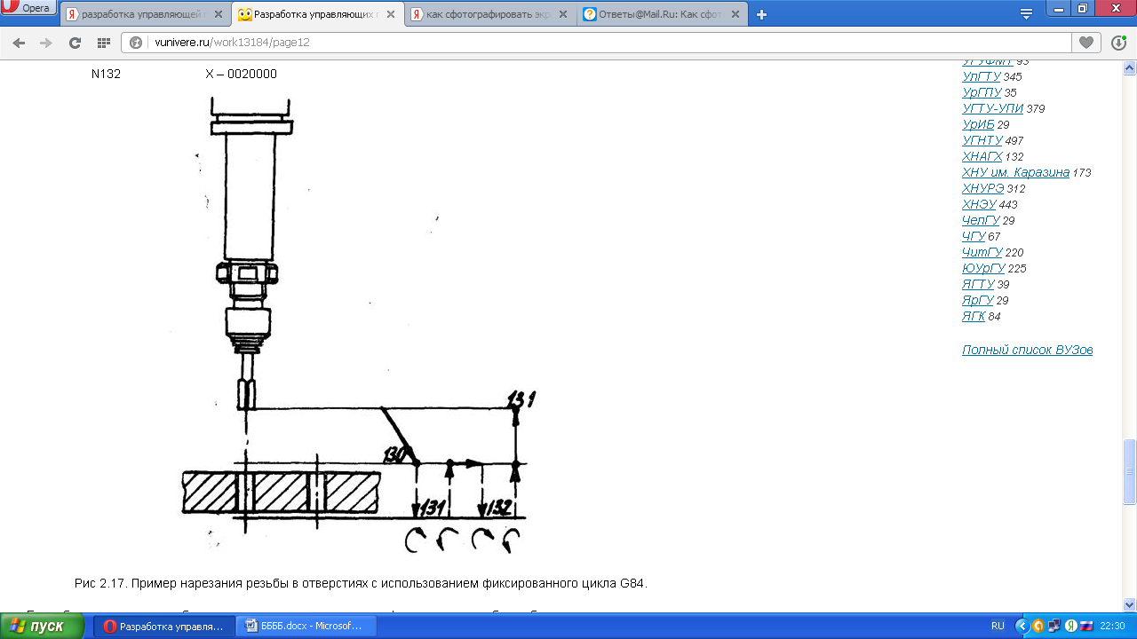Open the ХНУРЭ university link
Screen dimensions: 1137x639
coord(982,189)
